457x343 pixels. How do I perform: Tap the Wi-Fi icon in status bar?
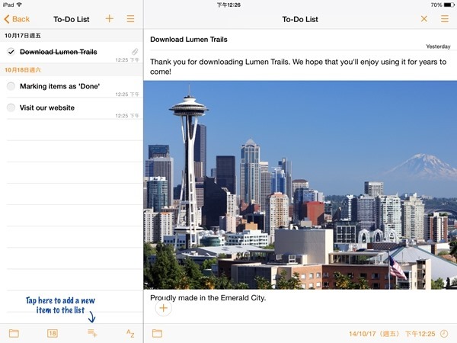tap(19, 5)
